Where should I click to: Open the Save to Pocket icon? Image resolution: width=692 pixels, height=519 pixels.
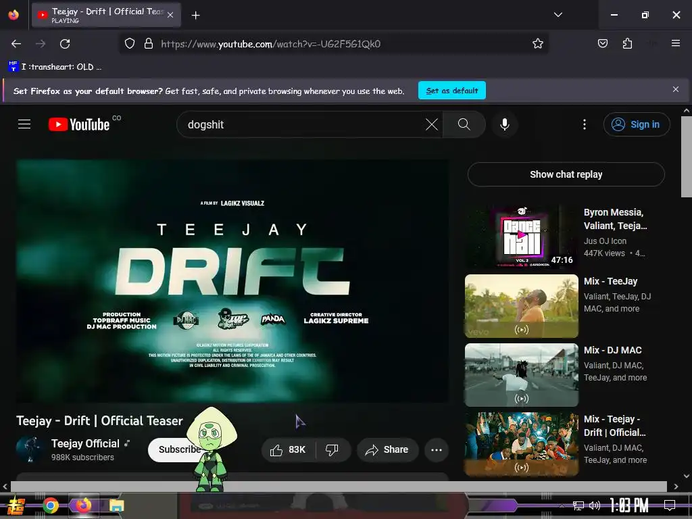tap(602, 44)
